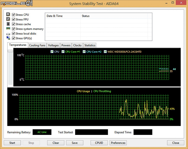Click the Stop button
This screenshot has height=149, width=188.
[x=31, y=143]
